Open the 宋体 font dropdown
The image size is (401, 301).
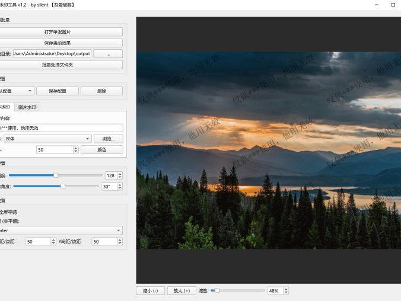tap(47, 139)
